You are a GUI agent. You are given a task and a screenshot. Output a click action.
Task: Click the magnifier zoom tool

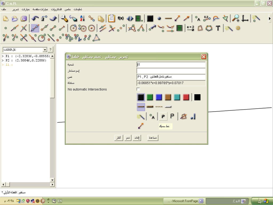coord(236,18)
